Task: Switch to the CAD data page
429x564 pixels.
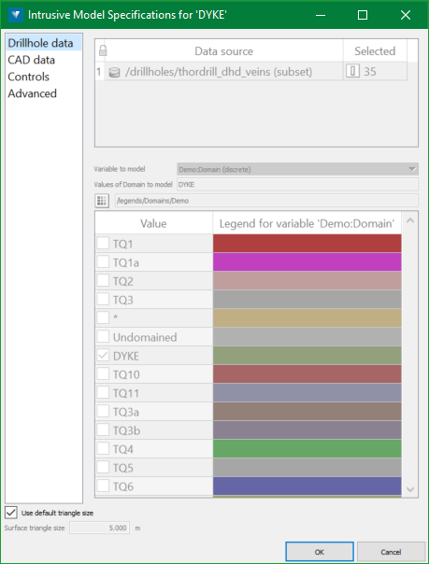Action: (x=32, y=60)
